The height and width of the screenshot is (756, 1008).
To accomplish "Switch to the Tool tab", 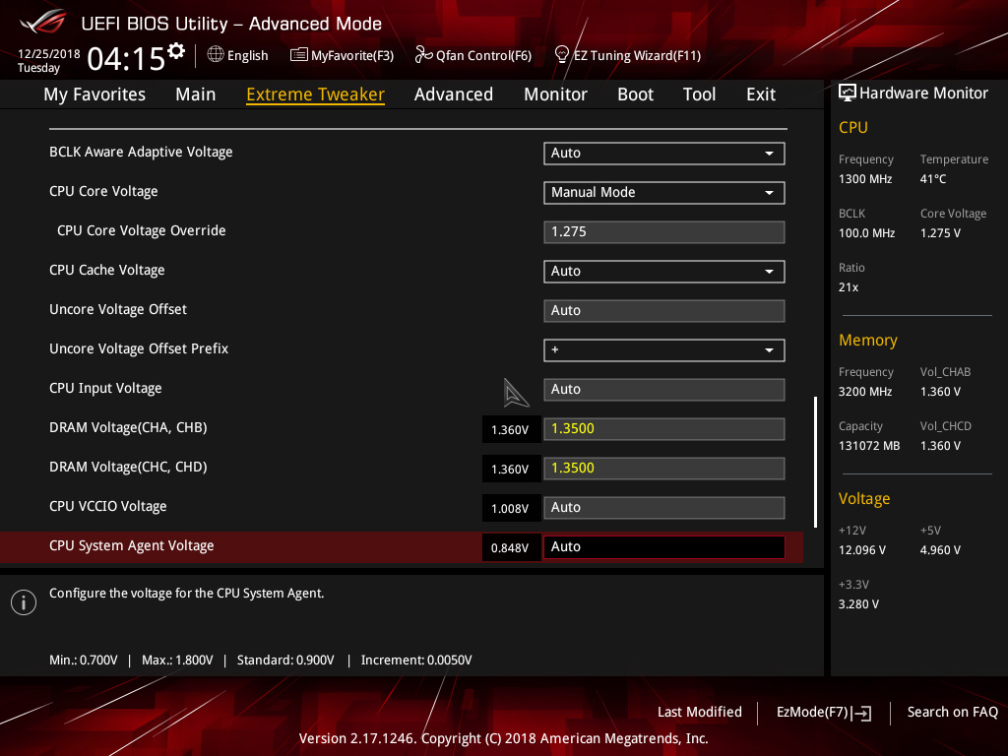I will (x=700, y=94).
